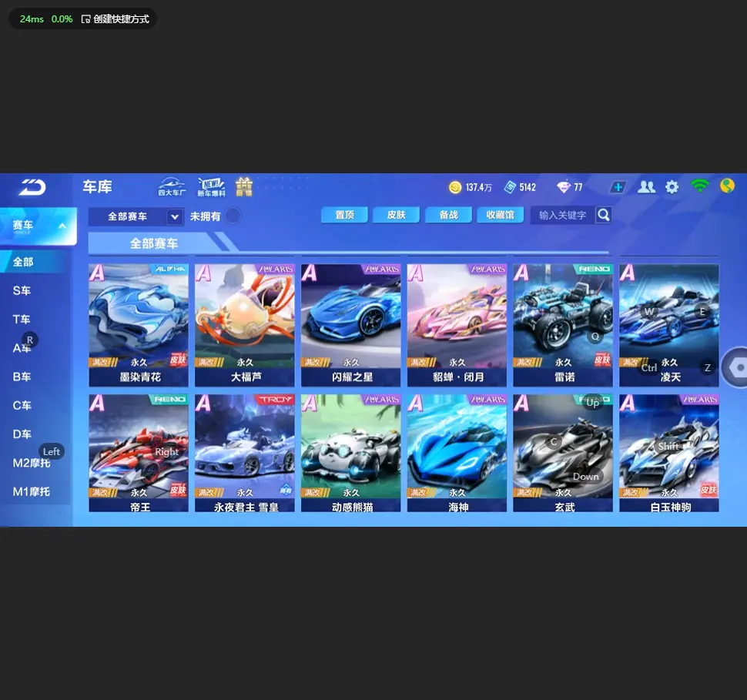Image resolution: width=747 pixels, height=700 pixels.
Task: Select the 大福芦 car card
Action: [x=245, y=325]
